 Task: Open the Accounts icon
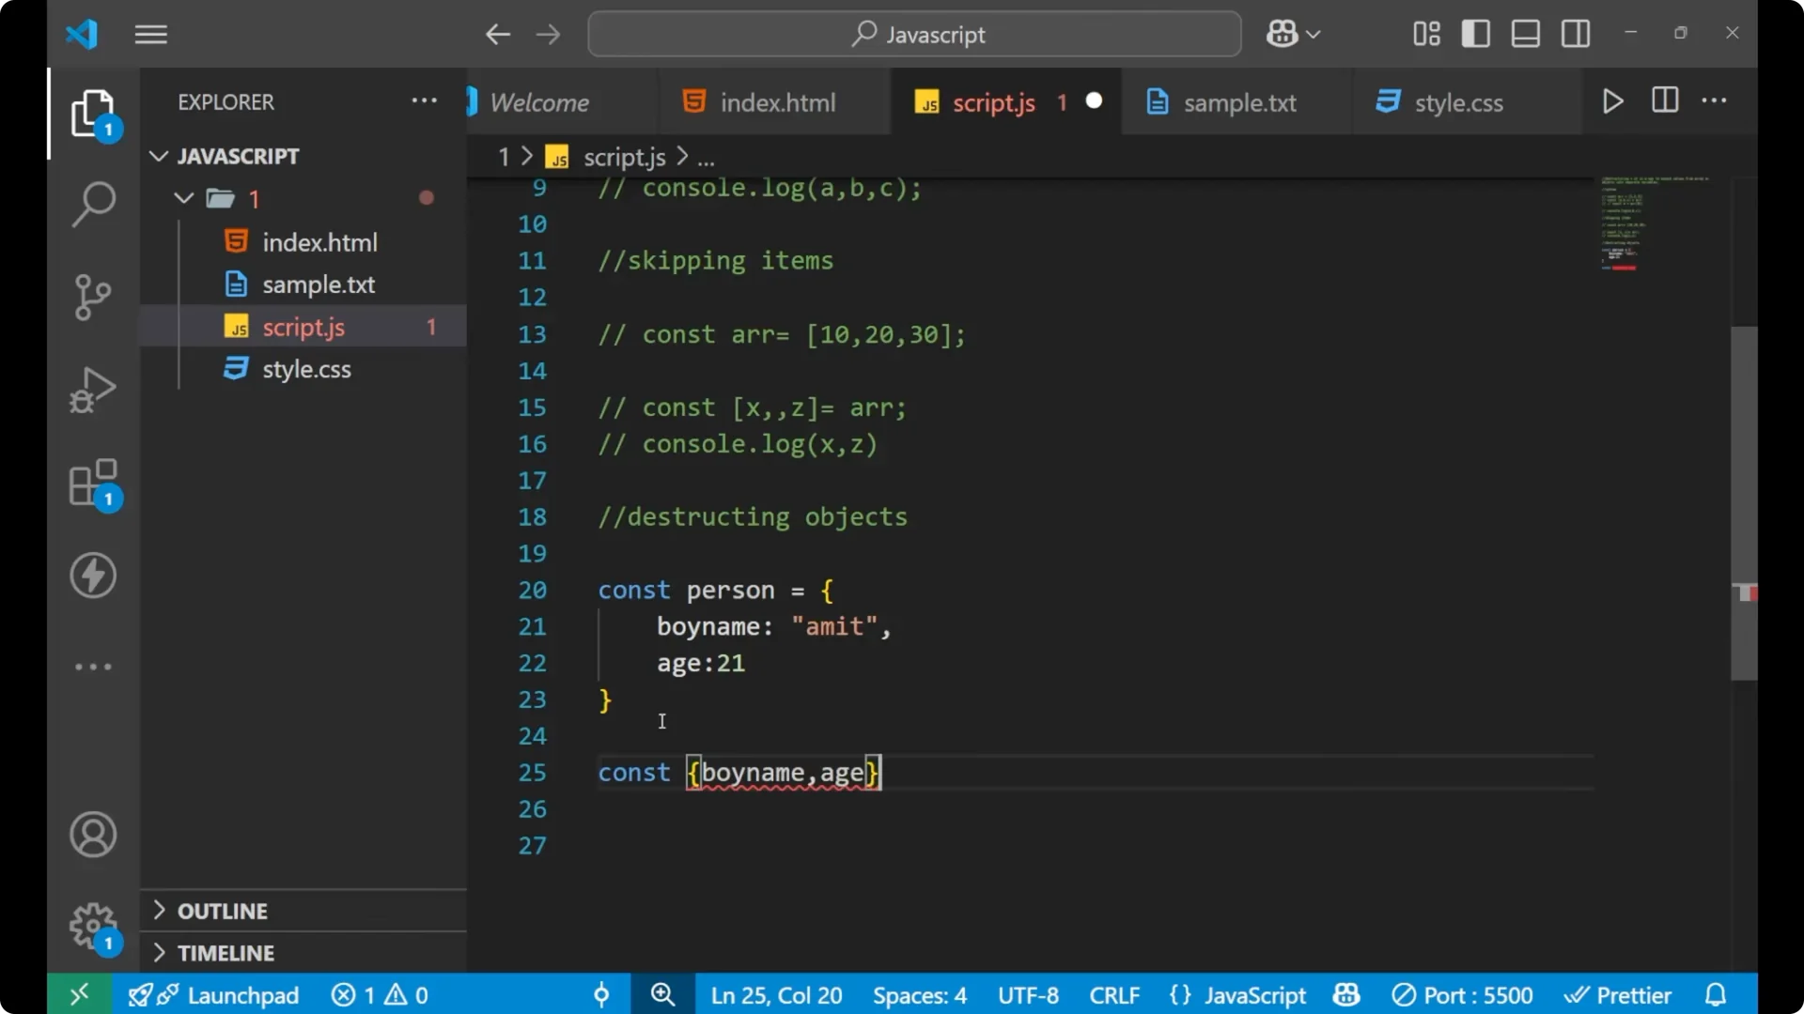pos(93,835)
